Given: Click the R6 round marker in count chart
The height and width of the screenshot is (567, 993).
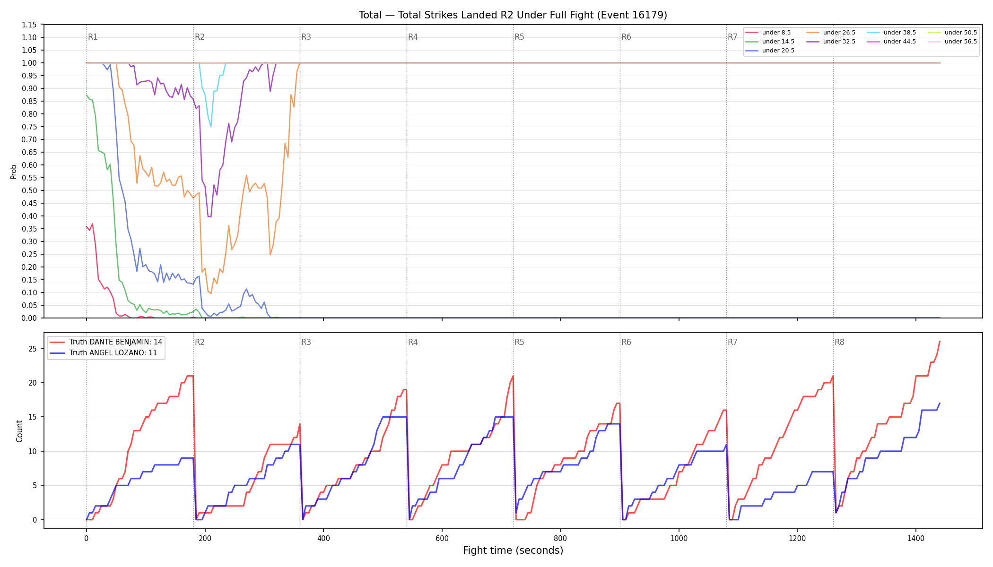Looking at the screenshot, I should tap(627, 342).
